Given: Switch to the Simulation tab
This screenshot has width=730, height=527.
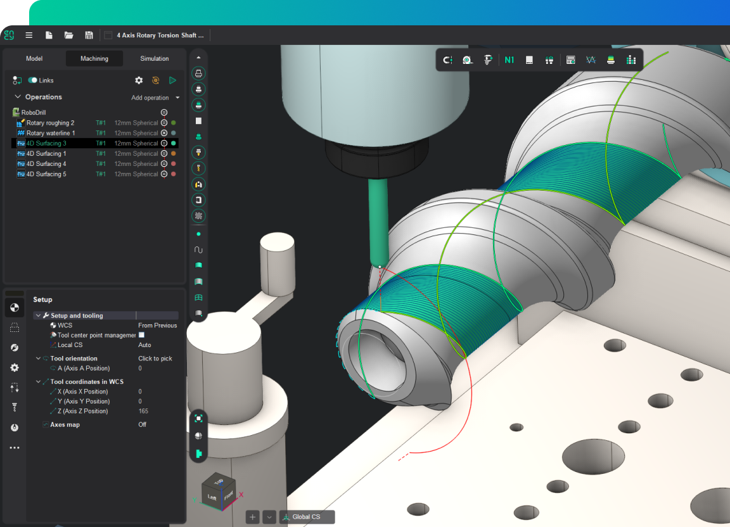Looking at the screenshot, I should tap(155, 58).
